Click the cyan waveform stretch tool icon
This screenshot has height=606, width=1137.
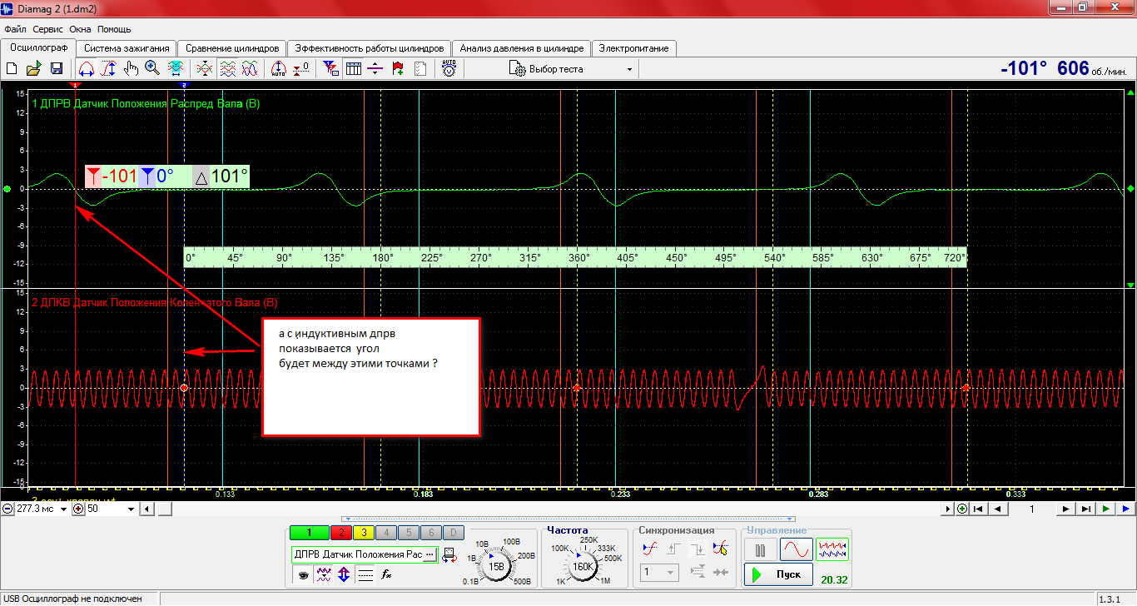(175, 69)
